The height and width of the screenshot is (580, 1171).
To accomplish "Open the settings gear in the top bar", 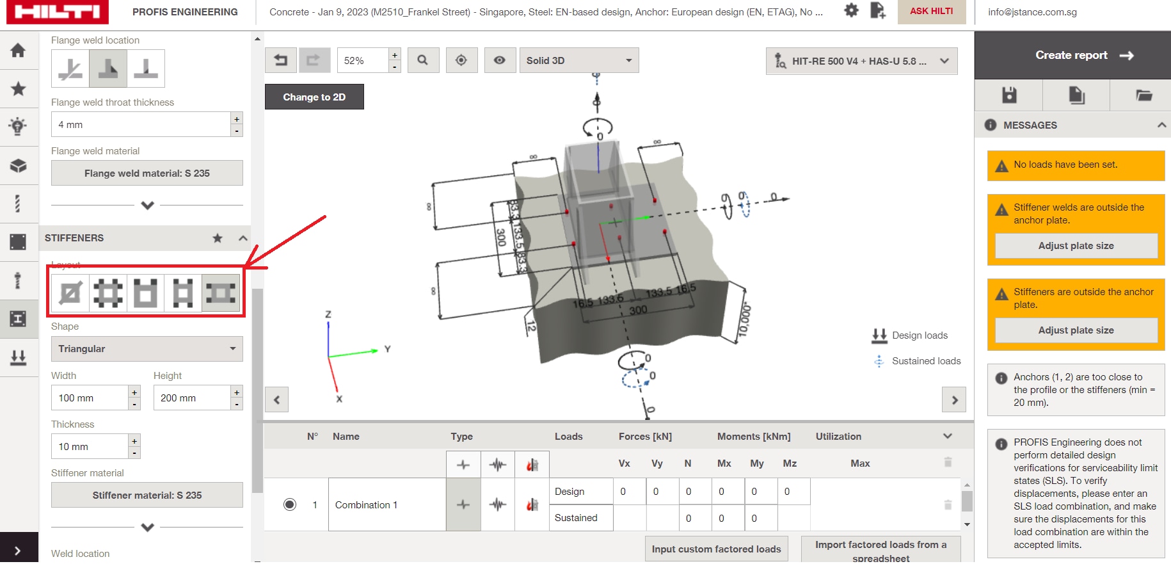I will click(x=851, y=11).
